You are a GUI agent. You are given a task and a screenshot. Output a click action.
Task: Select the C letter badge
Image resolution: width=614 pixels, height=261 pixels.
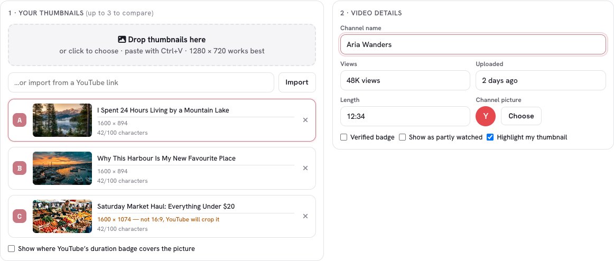pos(20,217)
